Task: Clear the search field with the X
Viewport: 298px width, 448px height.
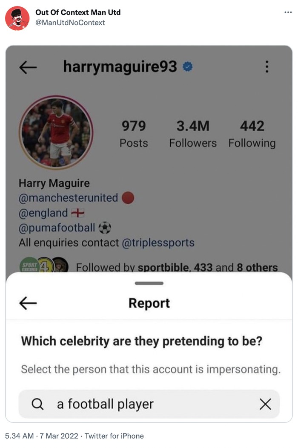Action: point(265,404)
